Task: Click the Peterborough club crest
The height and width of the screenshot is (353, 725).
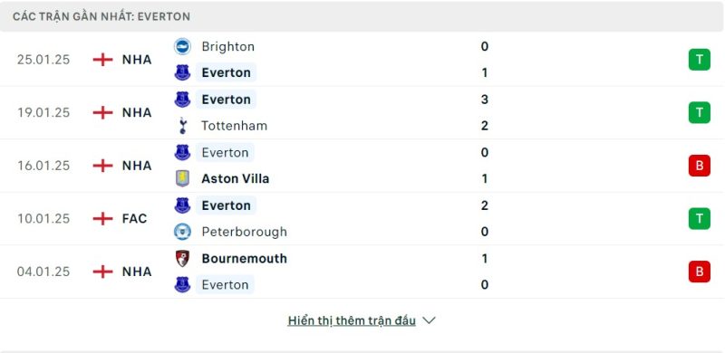Action: 182,232
